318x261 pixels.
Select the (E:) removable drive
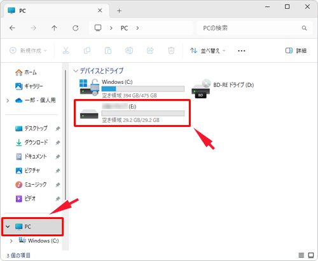(132, 113)
